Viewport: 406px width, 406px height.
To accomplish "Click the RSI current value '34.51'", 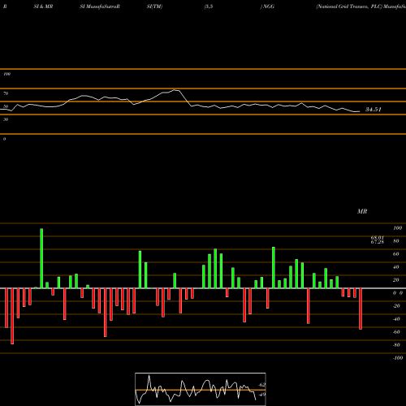I will tap(374, 110).
